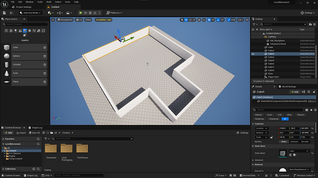Open the Actor menu
This screenshot has height=178, width=318.
tap(67, 2)
